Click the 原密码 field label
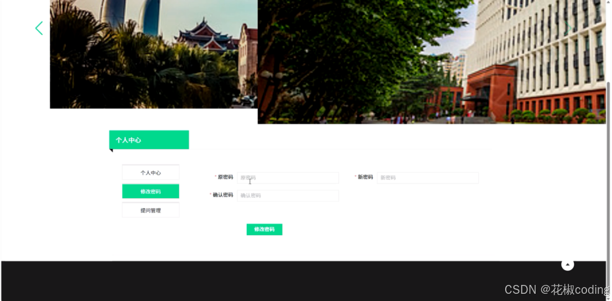This screenshot has width=612, height=301. 225,177
